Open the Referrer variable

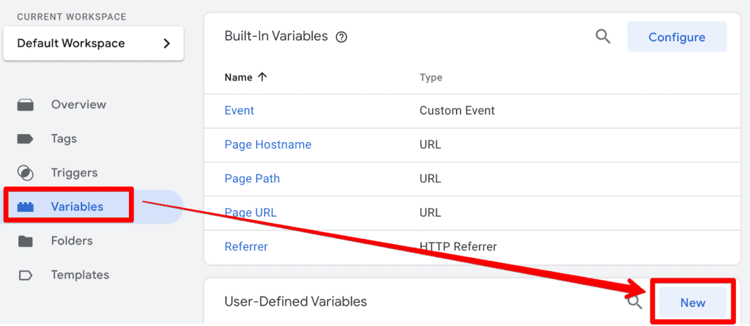click(246, 247)
